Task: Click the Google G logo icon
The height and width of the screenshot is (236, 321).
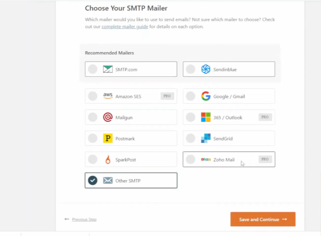Action: tap(206, 96)
